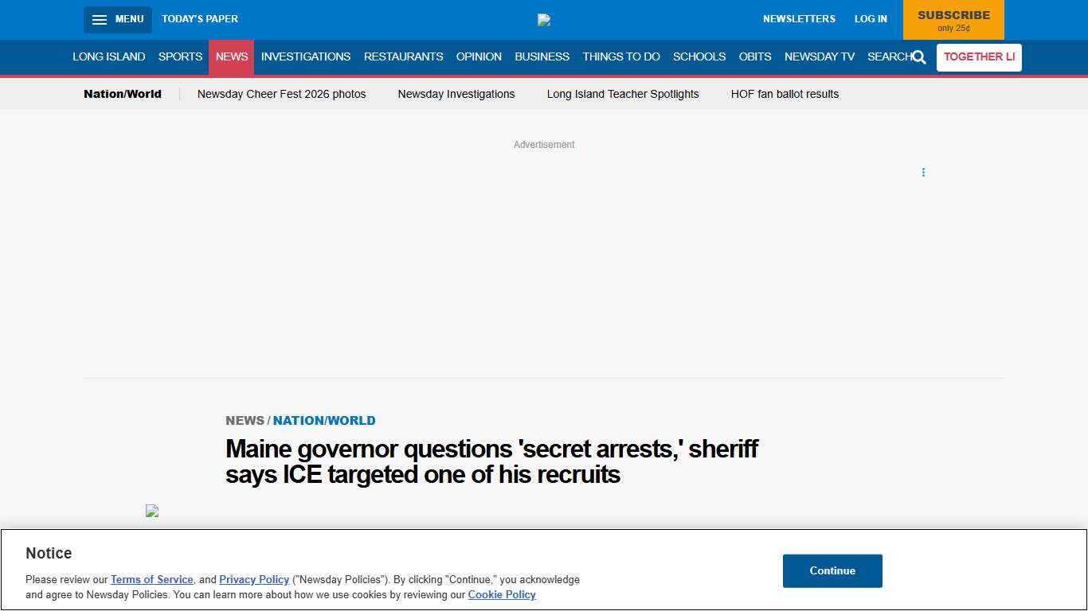
Task: Click the Terms of Service link
Action: point(151,579)
